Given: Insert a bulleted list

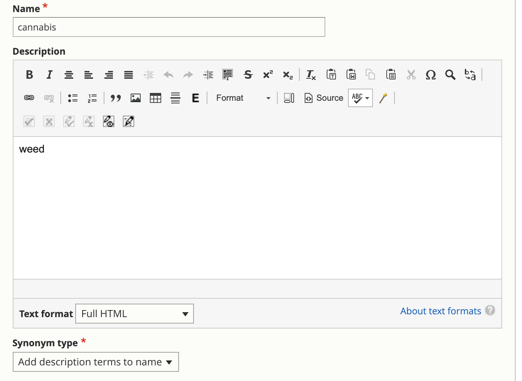Looking at the screenshot, I should point(73,98).
